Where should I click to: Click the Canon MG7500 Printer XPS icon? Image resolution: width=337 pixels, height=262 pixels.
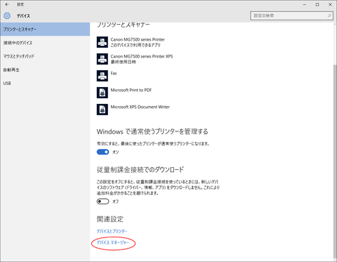(x=103, y=59)
